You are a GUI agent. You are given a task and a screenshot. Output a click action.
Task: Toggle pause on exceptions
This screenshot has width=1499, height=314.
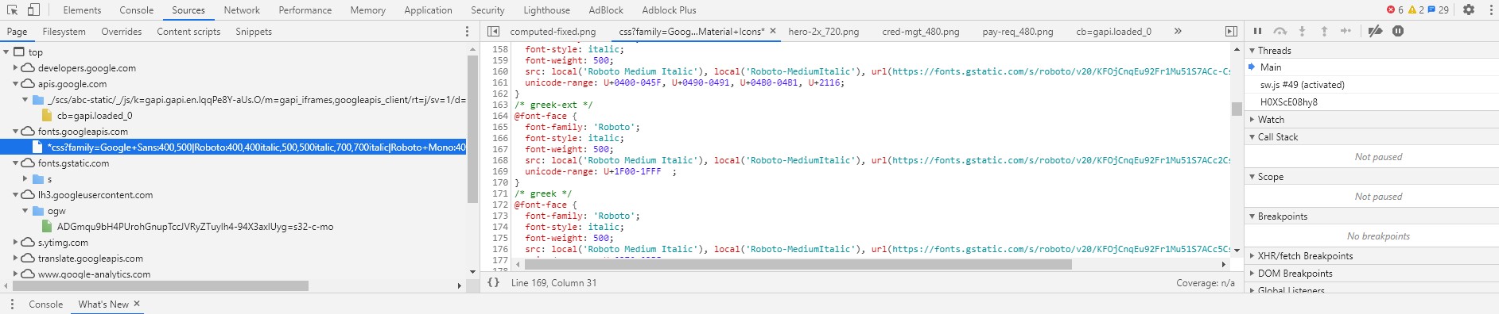(1398, 31)
